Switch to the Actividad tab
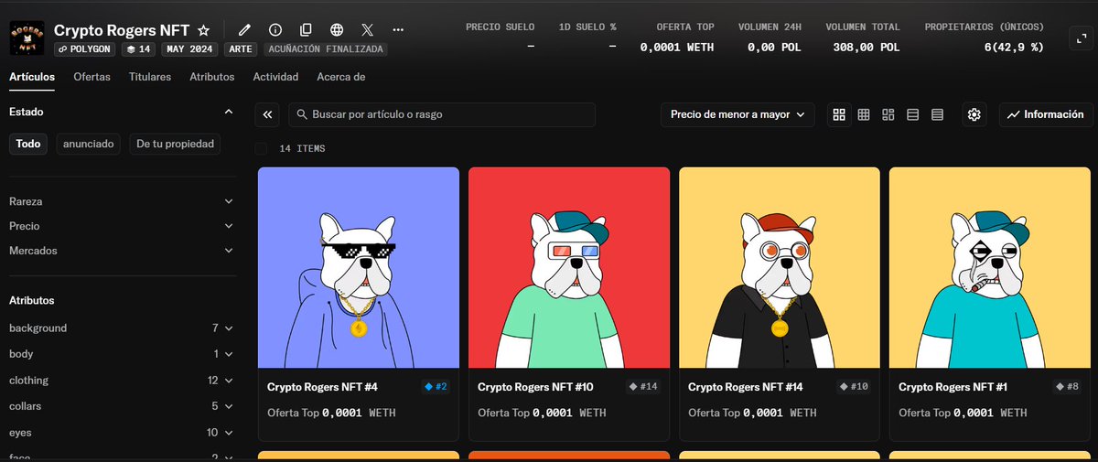 coord(275,77)
